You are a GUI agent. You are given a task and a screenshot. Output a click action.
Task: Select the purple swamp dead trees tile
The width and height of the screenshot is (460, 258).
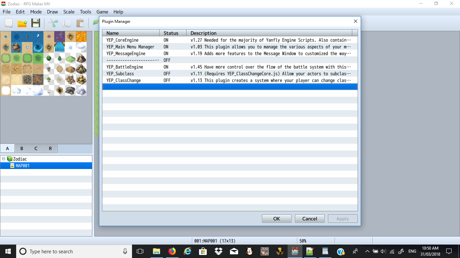tap(60, 37)
